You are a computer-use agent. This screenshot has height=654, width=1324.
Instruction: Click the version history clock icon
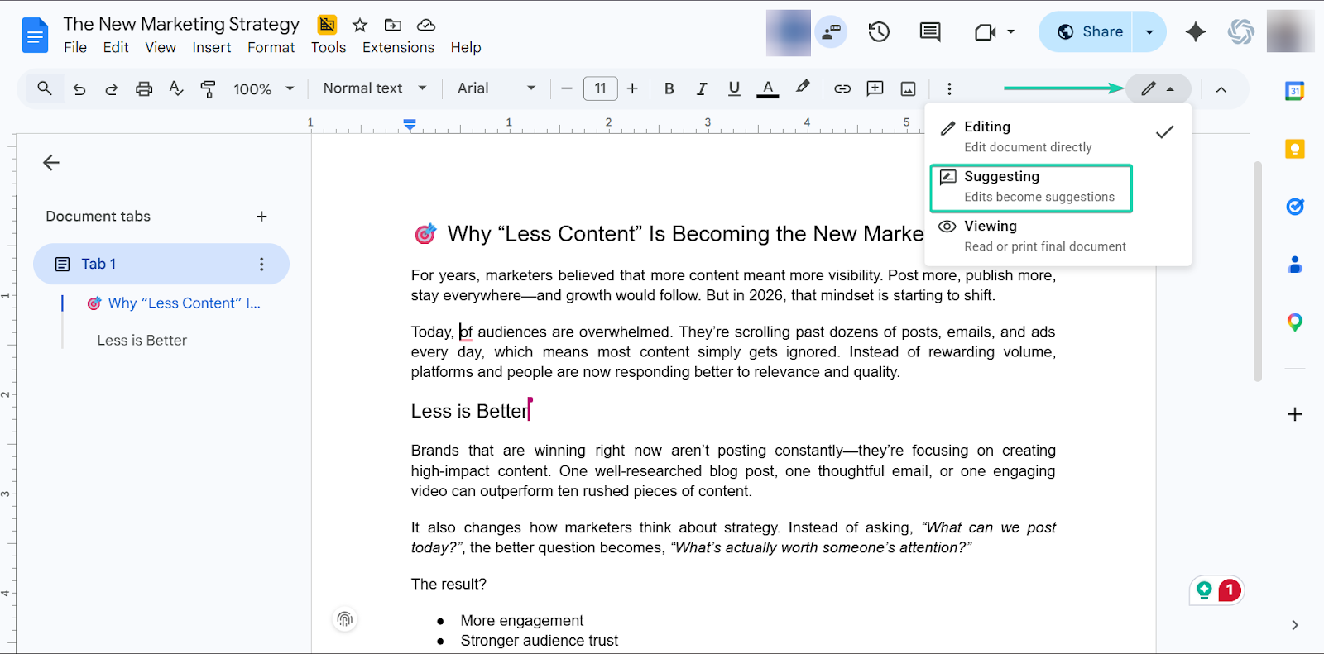pos(879,32)
